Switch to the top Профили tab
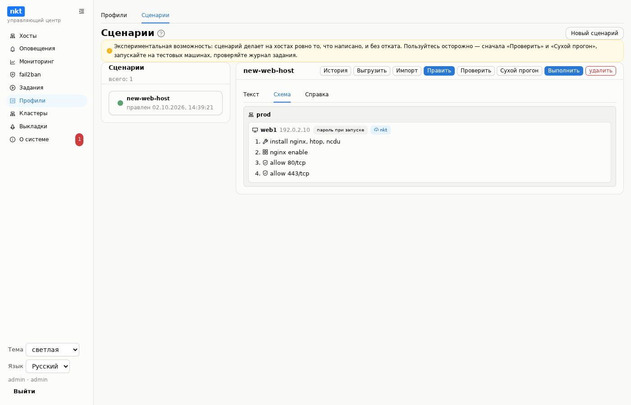Image resolution: width=631 pixels, height=405 pixels. pos(114,15)
